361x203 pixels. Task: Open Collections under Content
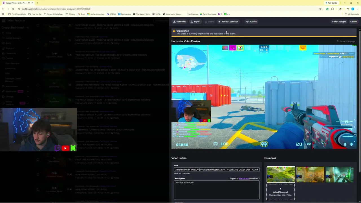tap(10, 69)
